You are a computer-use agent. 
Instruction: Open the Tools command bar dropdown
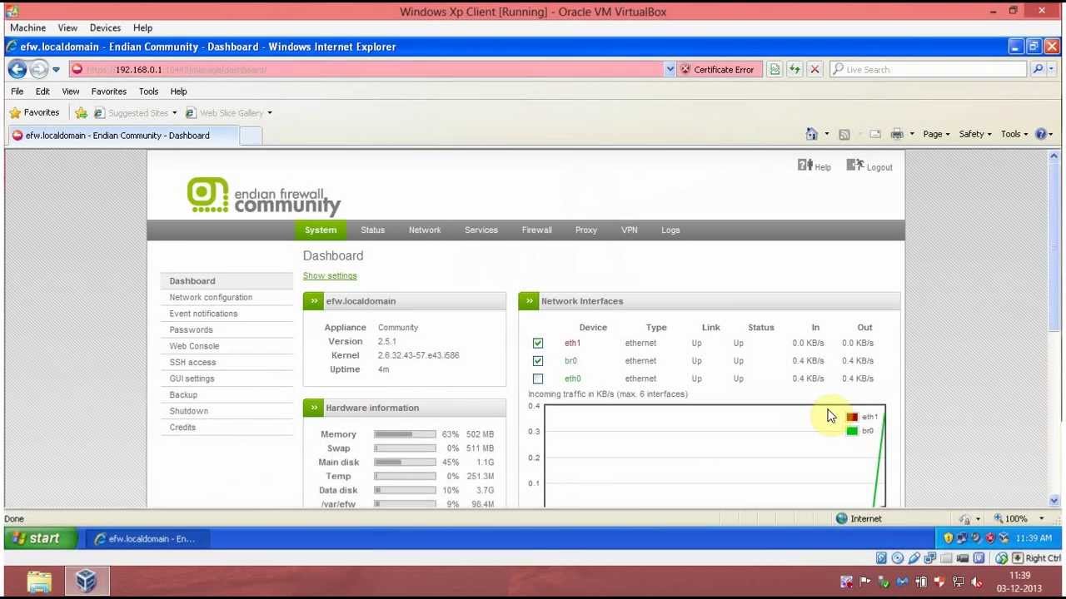click(x=1014, y=134)
